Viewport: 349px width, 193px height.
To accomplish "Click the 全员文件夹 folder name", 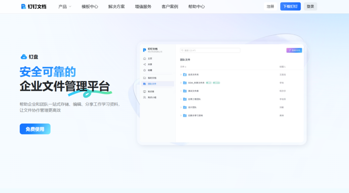I will (193, 75).
